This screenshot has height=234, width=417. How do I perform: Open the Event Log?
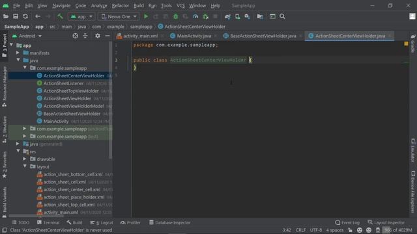(x=347, y=222)
